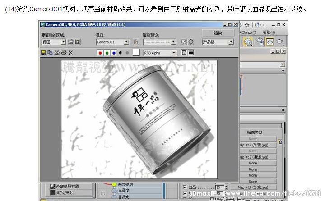Screen dimensions: 334x201
Task: Open the material editor name dropdown arrow
Action: 283,64
